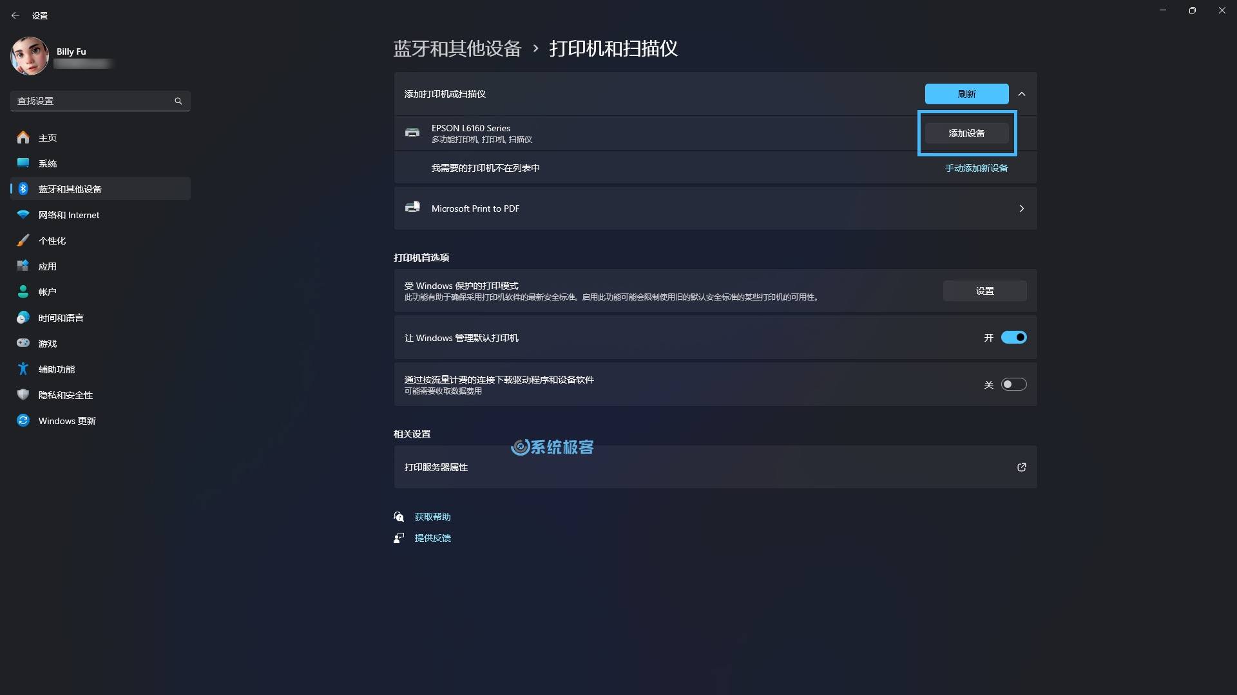Click 设置 for Windows protected print mode
This screenshot has height=695, width=1237.
pos(984,290)
